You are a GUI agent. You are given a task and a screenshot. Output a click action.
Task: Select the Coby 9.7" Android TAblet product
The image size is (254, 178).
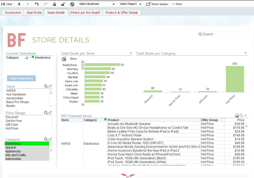click(153, 135)
